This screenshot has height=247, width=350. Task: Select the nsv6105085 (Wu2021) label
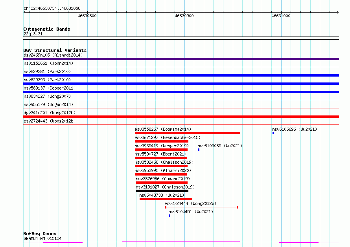click(220, 146)
